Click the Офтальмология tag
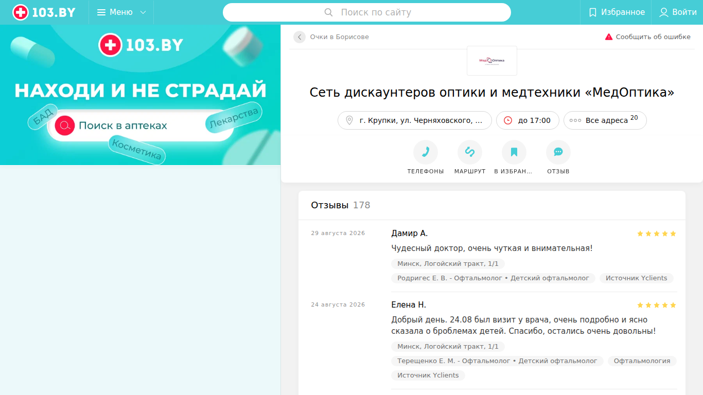 tap(642, 361)
